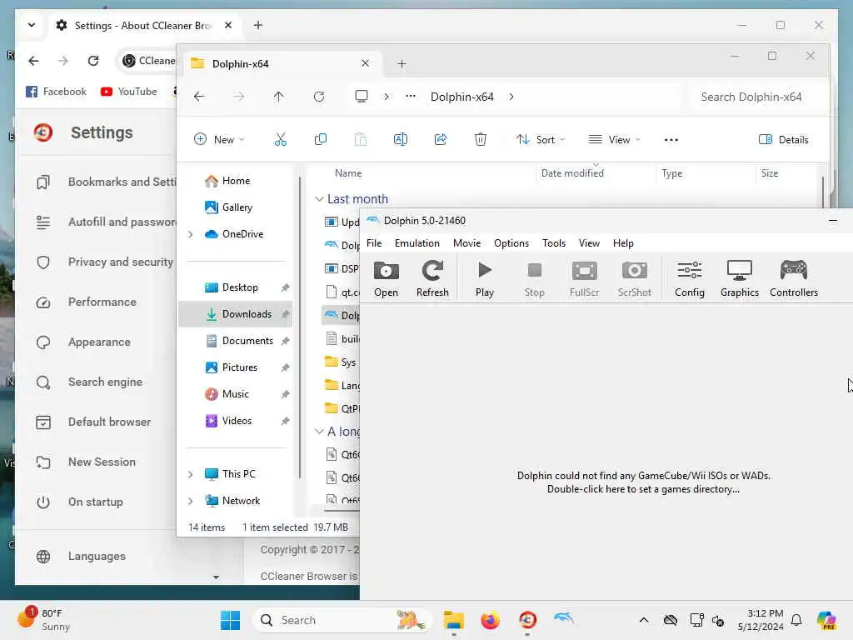Expand OneDrive in navigation pane

(x=191, y=234)
